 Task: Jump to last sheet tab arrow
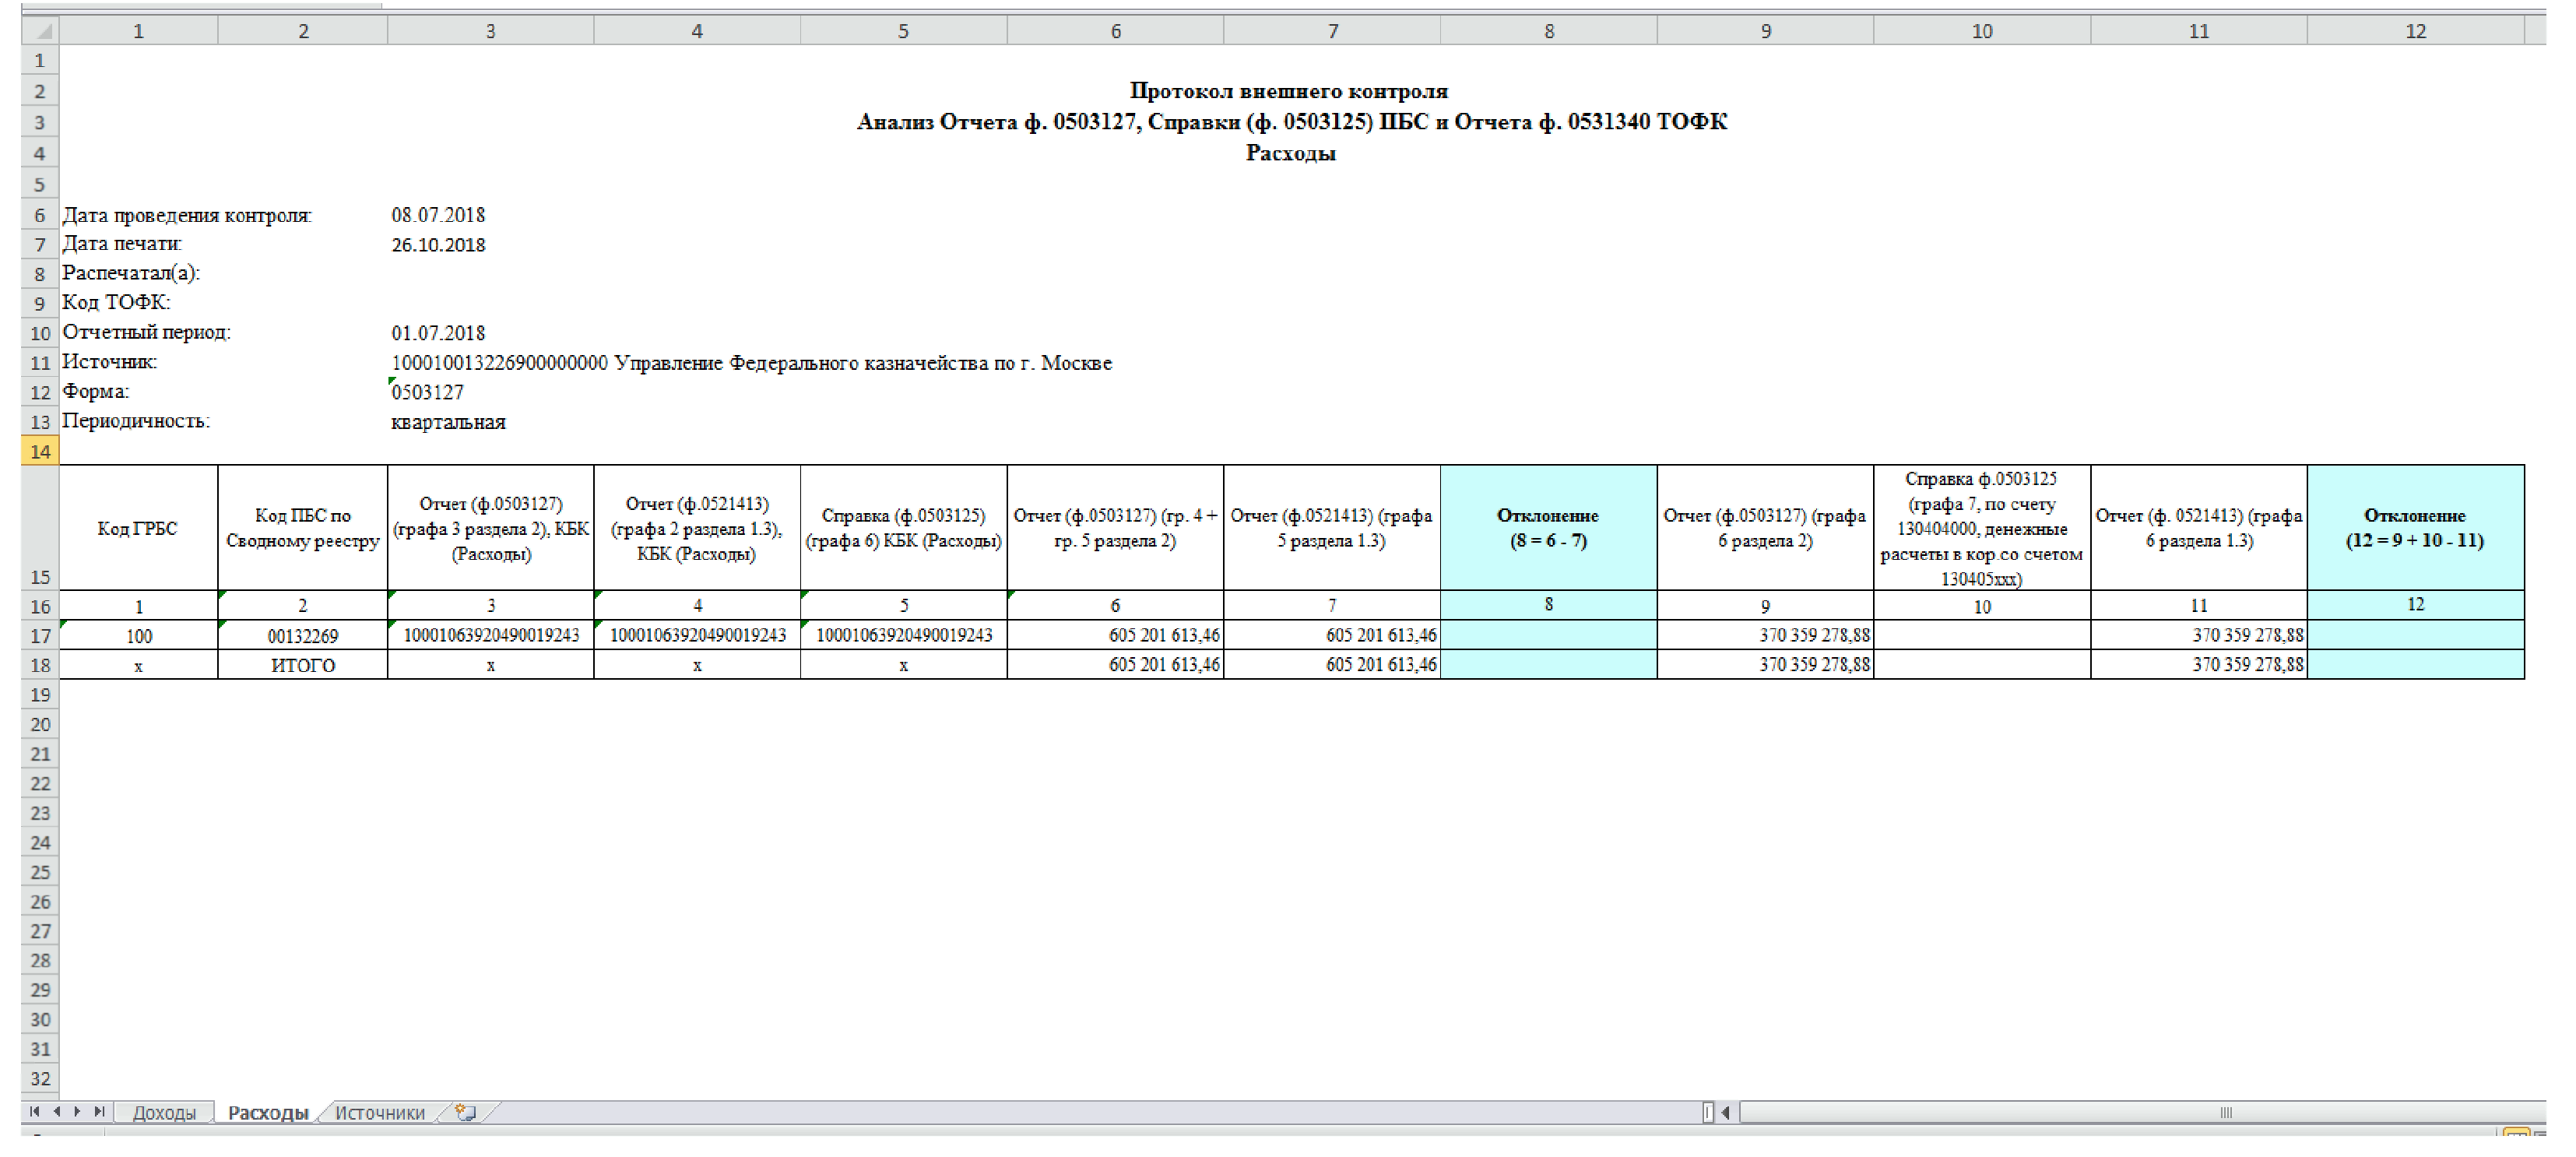point(99,1111)
